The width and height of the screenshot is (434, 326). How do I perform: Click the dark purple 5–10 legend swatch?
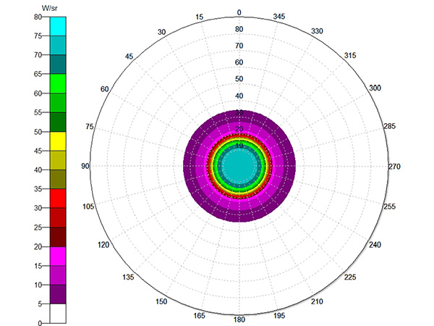[x=58, y=293]
